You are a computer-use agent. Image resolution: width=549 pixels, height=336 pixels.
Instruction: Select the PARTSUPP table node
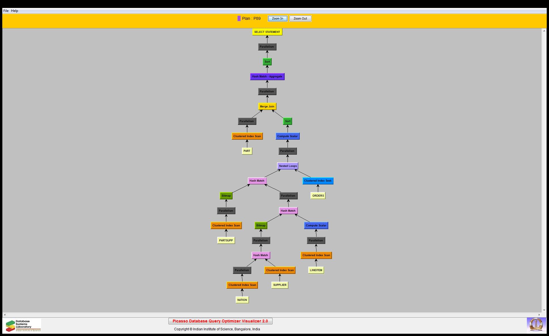pos(226,241)
